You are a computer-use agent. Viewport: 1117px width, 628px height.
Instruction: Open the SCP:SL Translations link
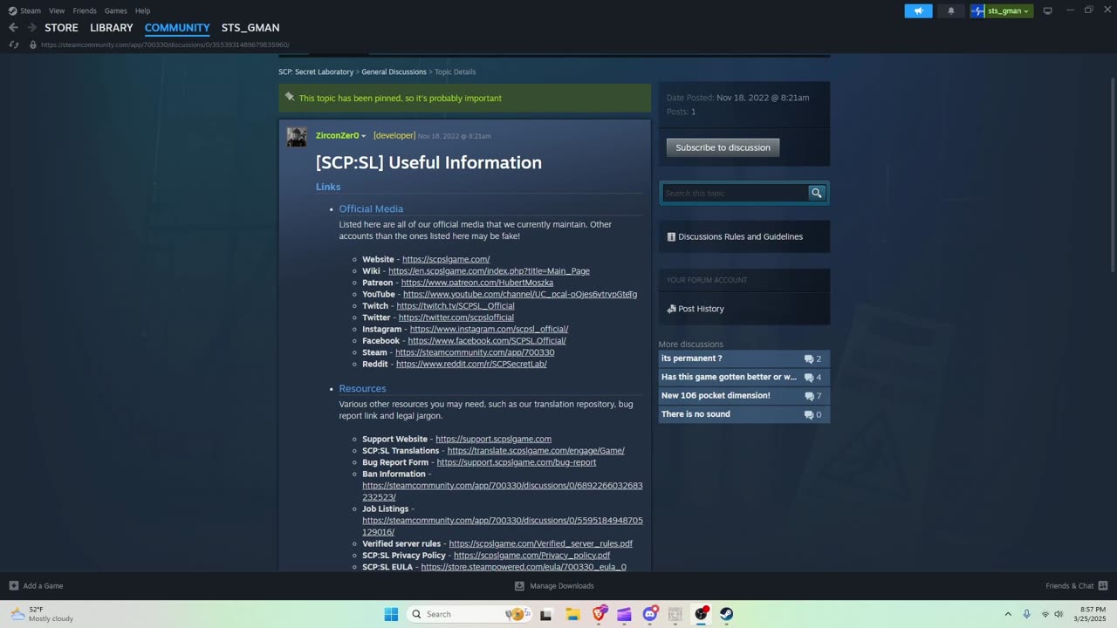(536, 451)
